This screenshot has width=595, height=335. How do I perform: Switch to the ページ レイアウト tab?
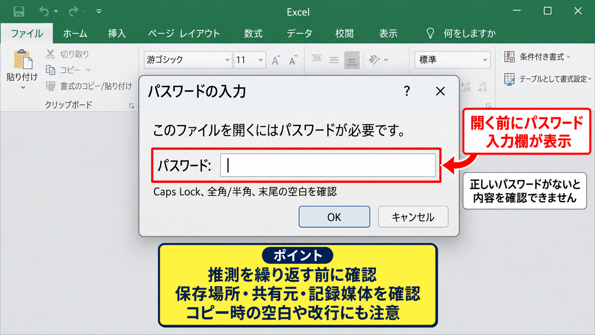pos(184,33)
